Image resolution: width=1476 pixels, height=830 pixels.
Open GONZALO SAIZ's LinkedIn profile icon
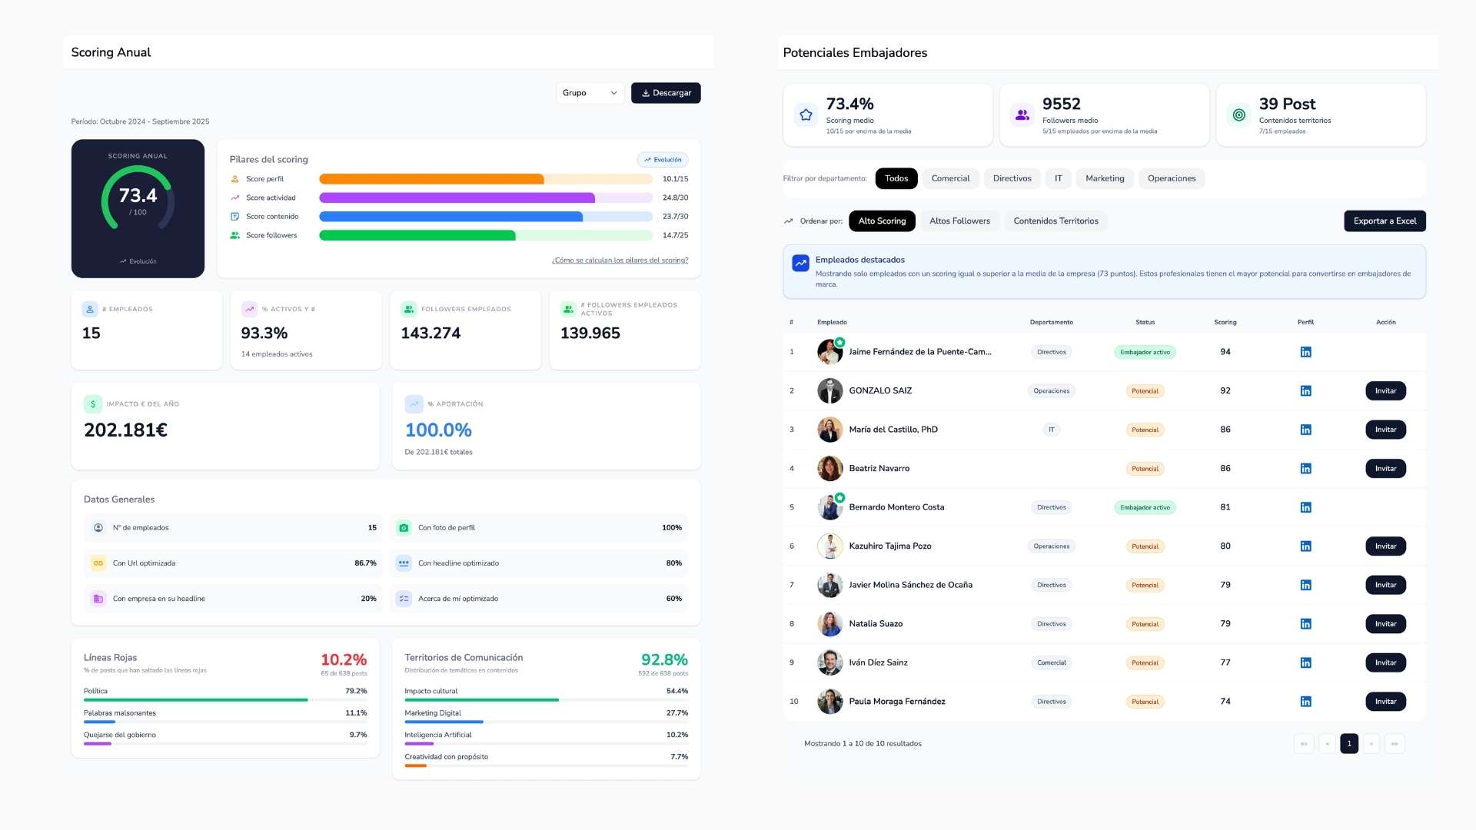tap(1305, 391)
